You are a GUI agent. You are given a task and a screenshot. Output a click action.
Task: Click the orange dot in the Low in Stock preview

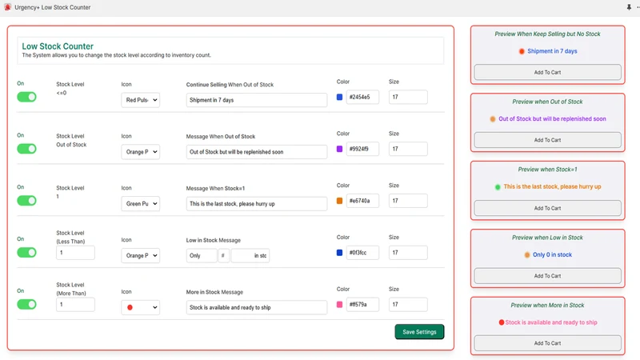click(x=527, y=254)
